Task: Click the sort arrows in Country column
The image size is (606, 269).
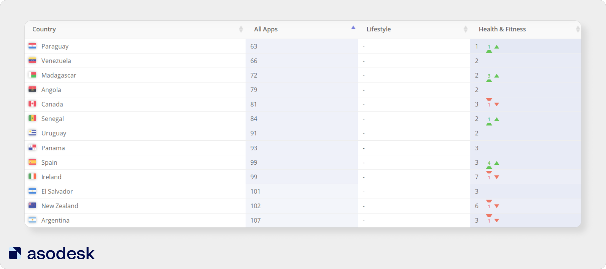Action: click(x=241, y=29)
